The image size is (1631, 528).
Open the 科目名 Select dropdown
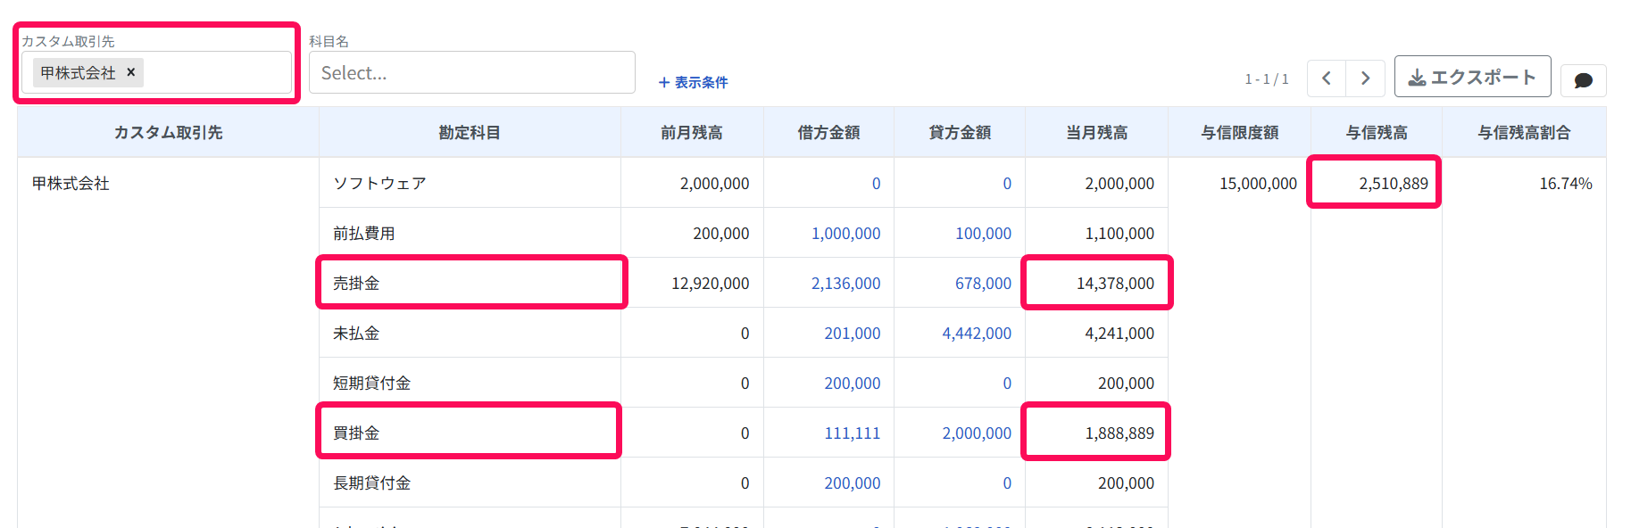(472, 72)
